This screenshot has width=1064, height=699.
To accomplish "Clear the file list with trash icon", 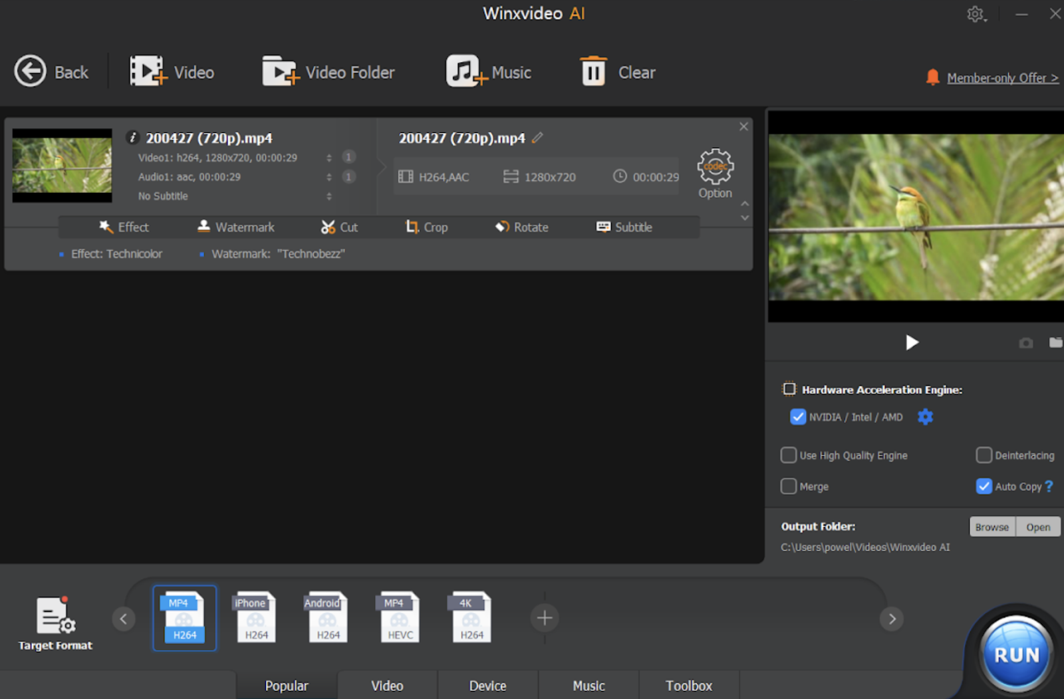I will 593,71.
